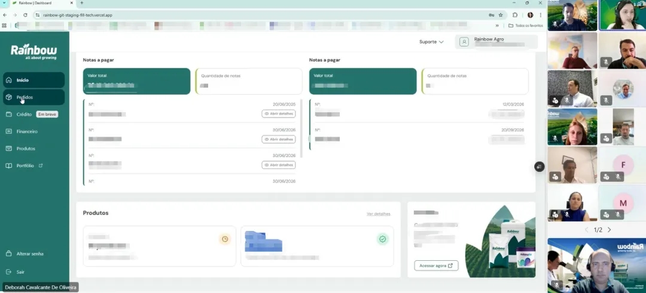The height and width of the screenshot is (293, 646).
Task: Open the Início home icon in sidebar
Action: click(9, 80)
